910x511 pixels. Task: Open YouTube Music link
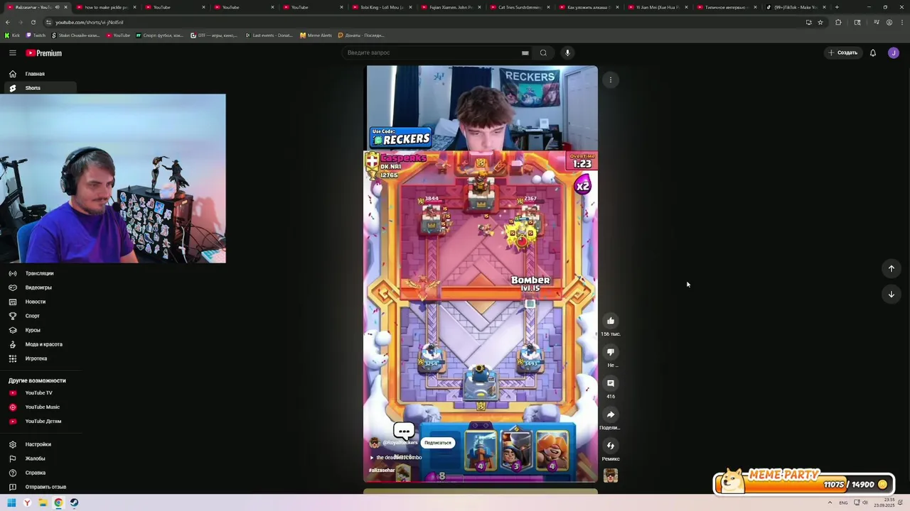click(x=42, y=407)
